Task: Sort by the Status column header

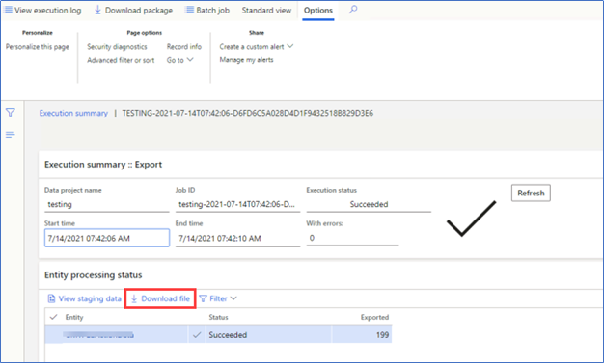Action: [218, 317]
